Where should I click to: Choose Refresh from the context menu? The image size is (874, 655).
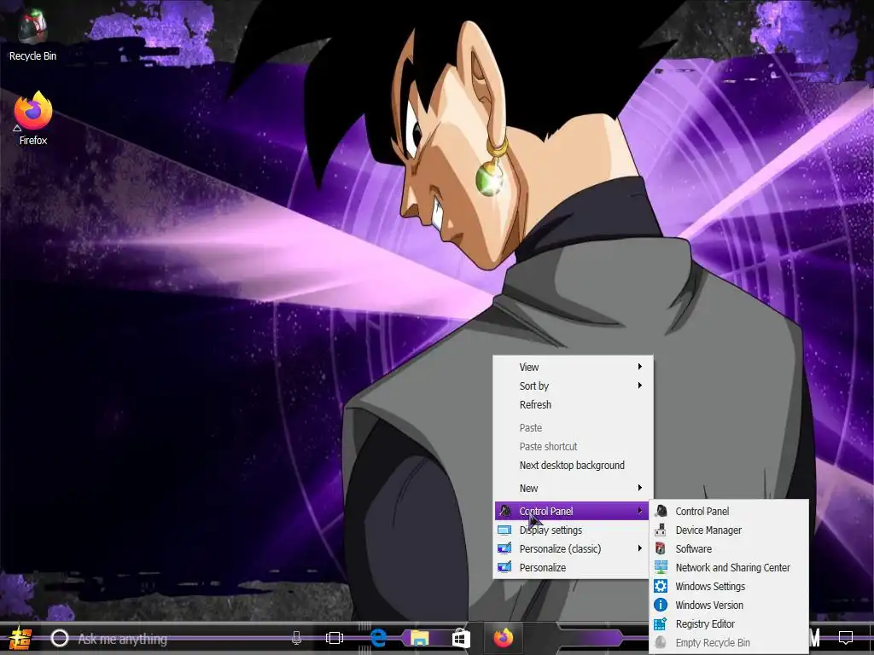pyautogui.click(x=573, y=405)
